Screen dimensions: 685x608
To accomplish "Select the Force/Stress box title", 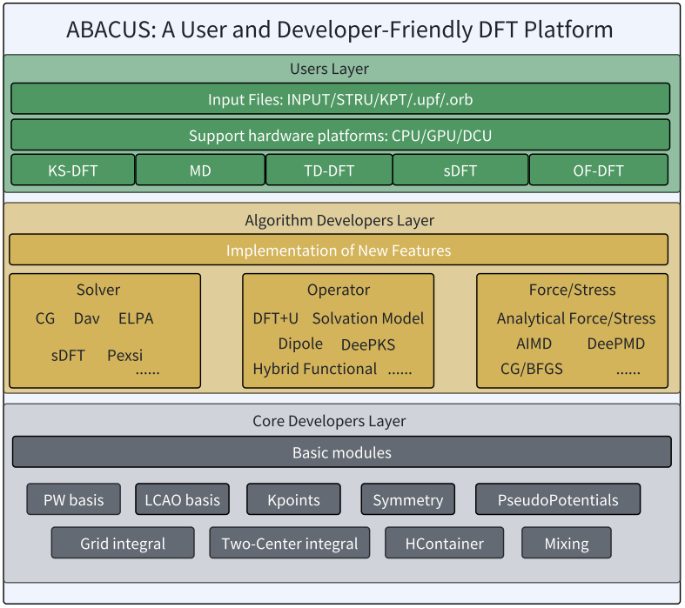I will [x=573, y=290].
